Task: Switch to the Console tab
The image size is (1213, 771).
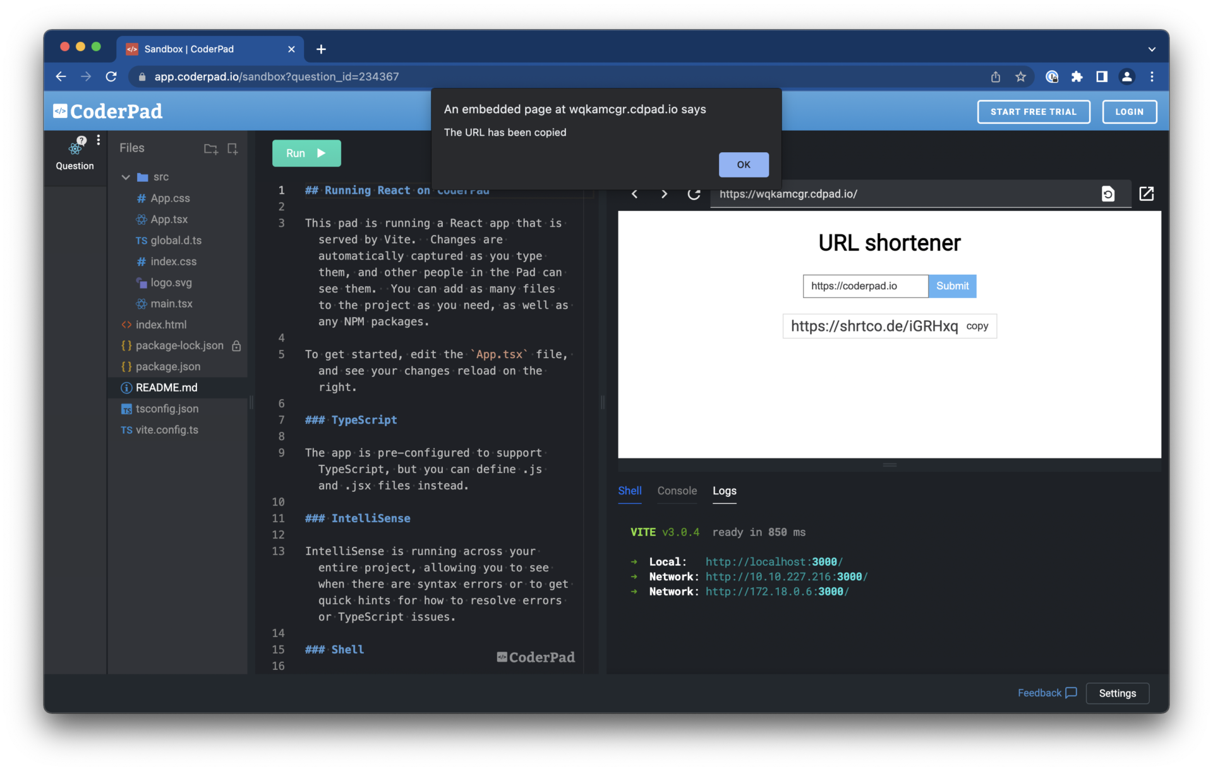Action: click(x=677, y=491)
